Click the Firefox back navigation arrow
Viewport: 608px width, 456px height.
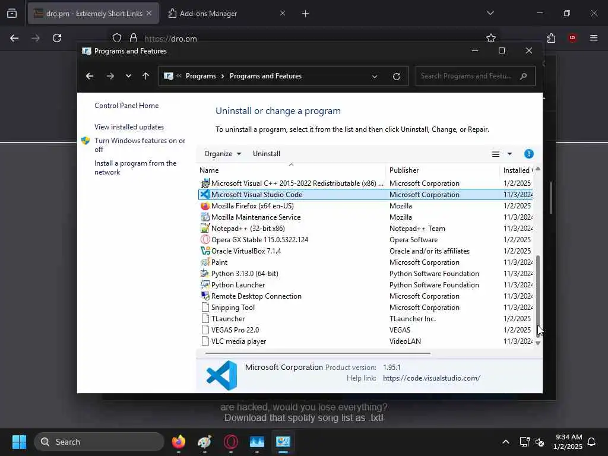pos(14,38)
